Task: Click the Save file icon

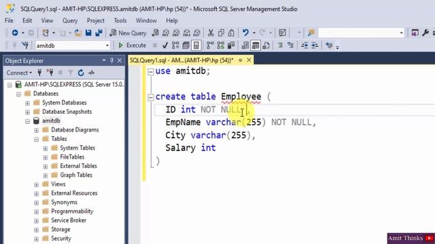Action: [88, 33]
